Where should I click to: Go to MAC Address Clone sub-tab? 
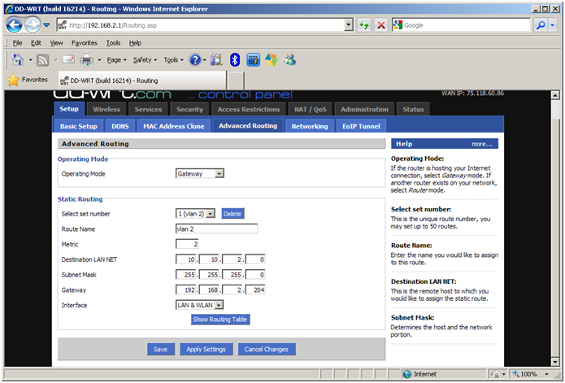click(x=174, y=127)
